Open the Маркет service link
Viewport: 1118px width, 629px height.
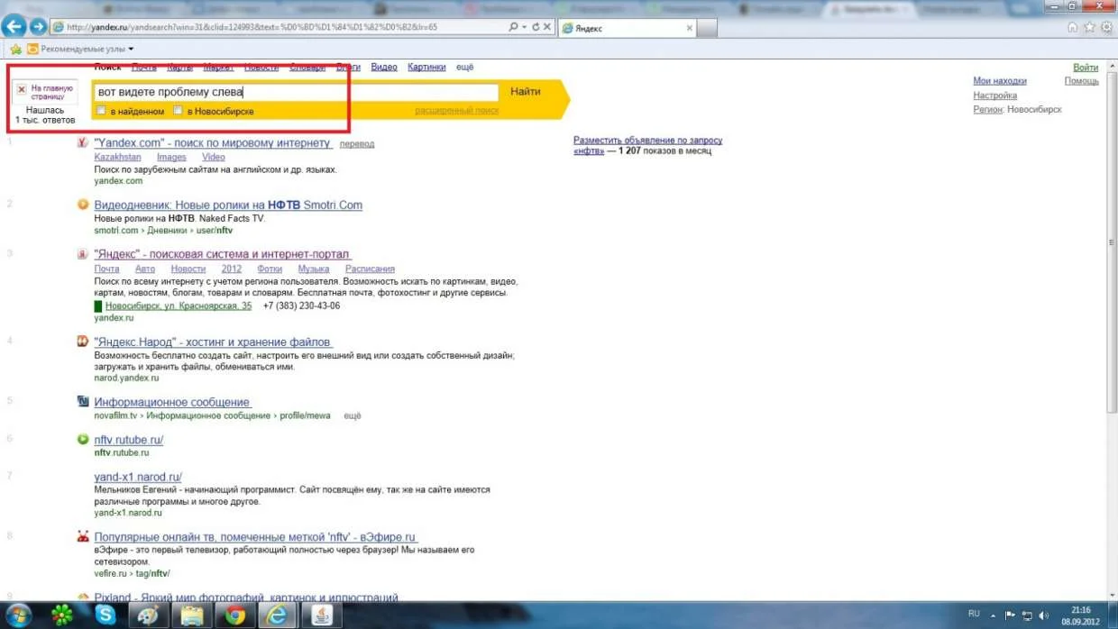click(218, 68)
